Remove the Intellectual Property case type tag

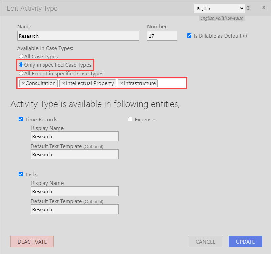point(64,83)
